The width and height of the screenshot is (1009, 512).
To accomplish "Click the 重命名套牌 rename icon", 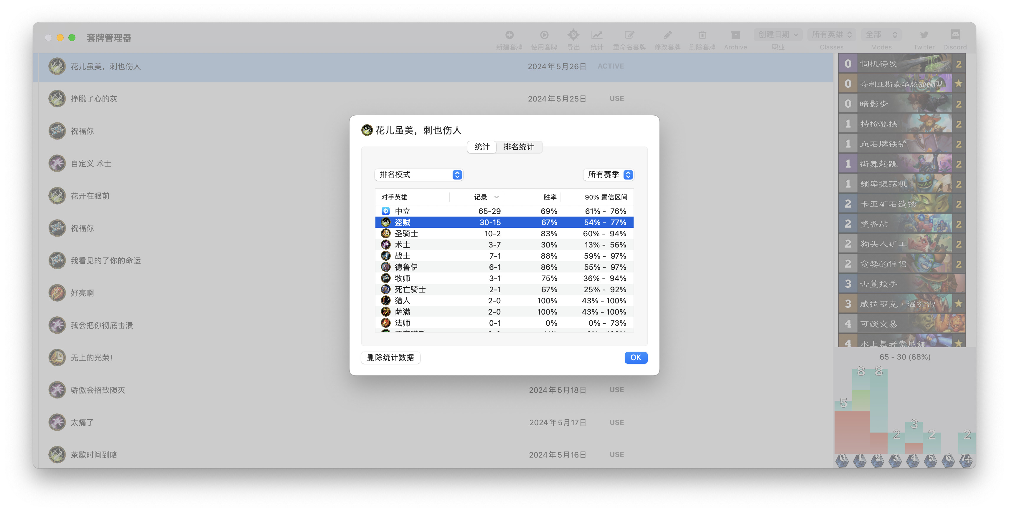I will [629, 35].
